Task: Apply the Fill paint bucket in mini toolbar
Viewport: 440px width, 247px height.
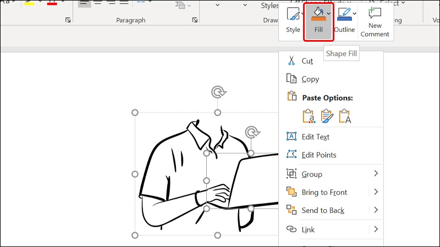Action: click(318, 20)
